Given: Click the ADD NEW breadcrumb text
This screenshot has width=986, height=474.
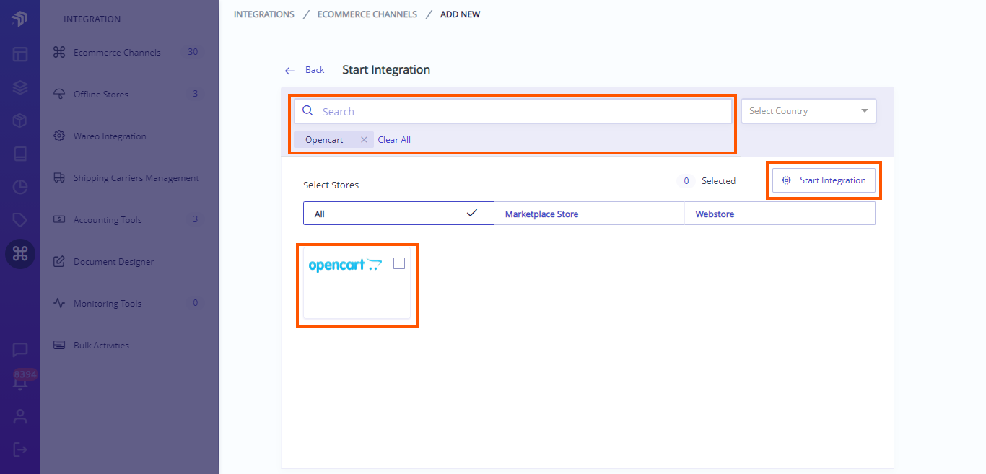Looking at the screenshot, I should coord(461,14).
